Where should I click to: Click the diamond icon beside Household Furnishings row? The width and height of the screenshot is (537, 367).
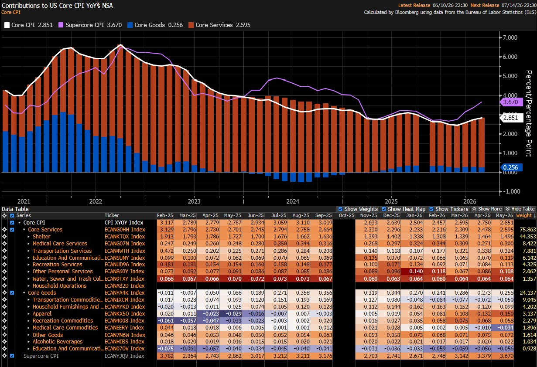(5, 307)
